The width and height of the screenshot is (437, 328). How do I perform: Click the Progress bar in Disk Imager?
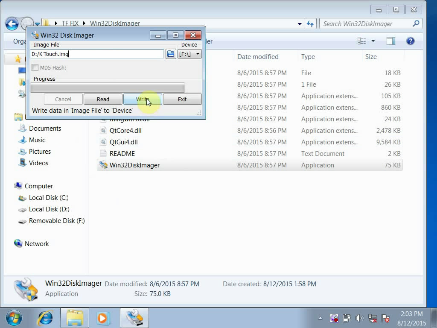[108, 88]
